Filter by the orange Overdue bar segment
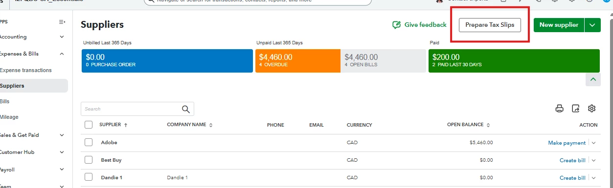Image resolution: width=613 pixels, height=188 pixels. pos(297,61)
